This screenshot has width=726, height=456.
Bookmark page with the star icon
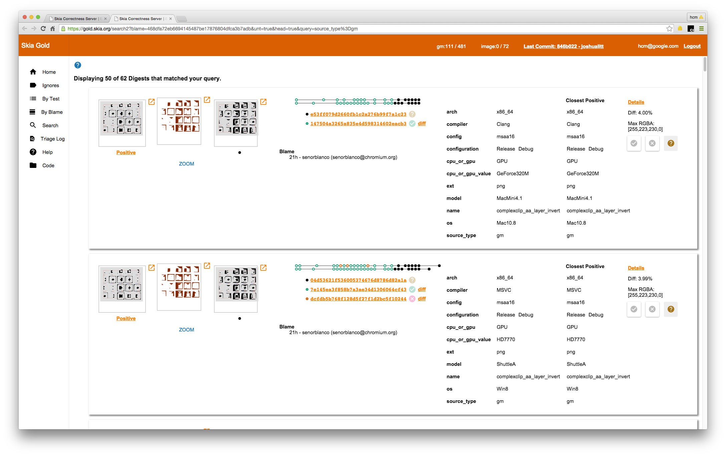tap(669, 29)
